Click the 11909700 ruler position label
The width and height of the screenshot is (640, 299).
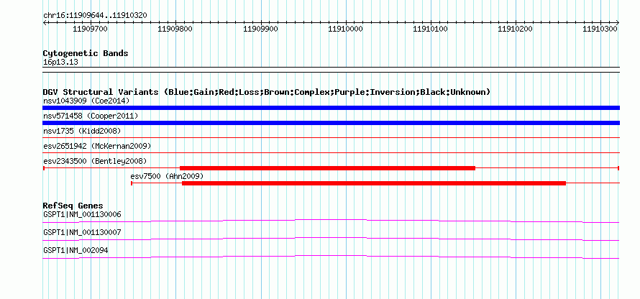point(90,29)
